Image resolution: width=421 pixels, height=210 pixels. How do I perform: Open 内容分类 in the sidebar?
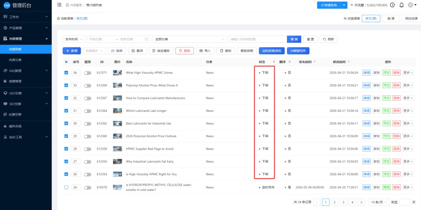[x=15, y=60]
